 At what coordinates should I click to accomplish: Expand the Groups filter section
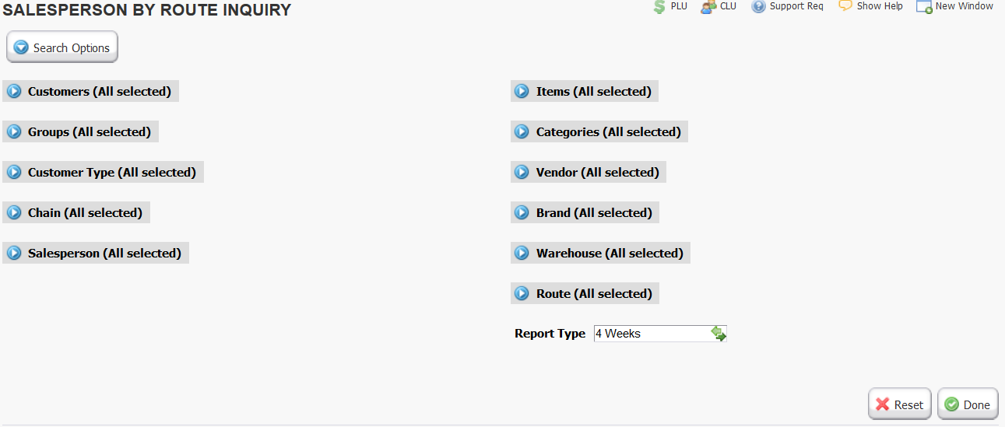point(80,131)
